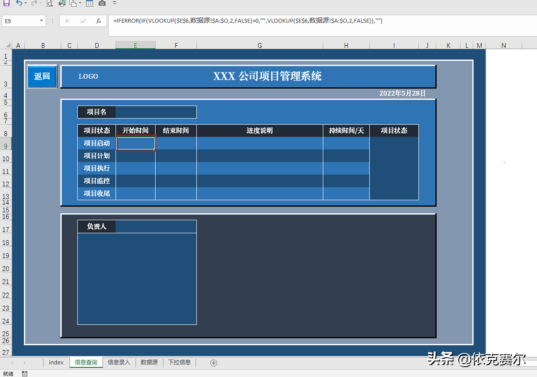
Task: Click the table grid icon in toolbar
Action: coord(89,3)
